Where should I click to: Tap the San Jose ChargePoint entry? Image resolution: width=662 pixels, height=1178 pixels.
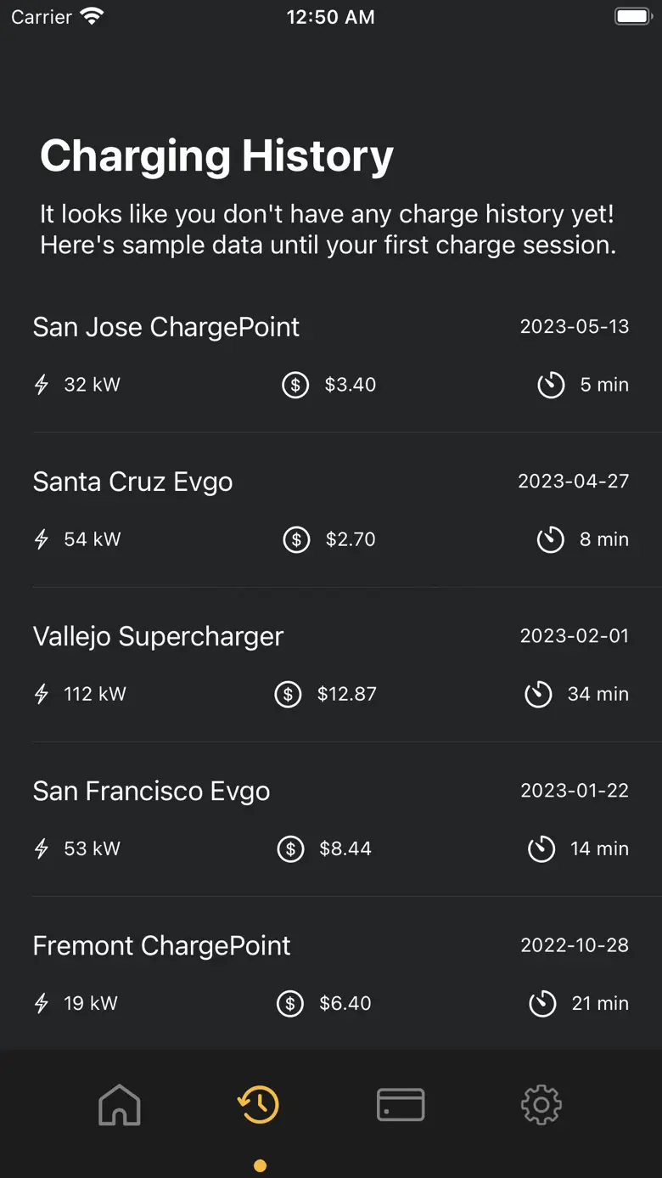pyautogui.click(x=166, y=327)
